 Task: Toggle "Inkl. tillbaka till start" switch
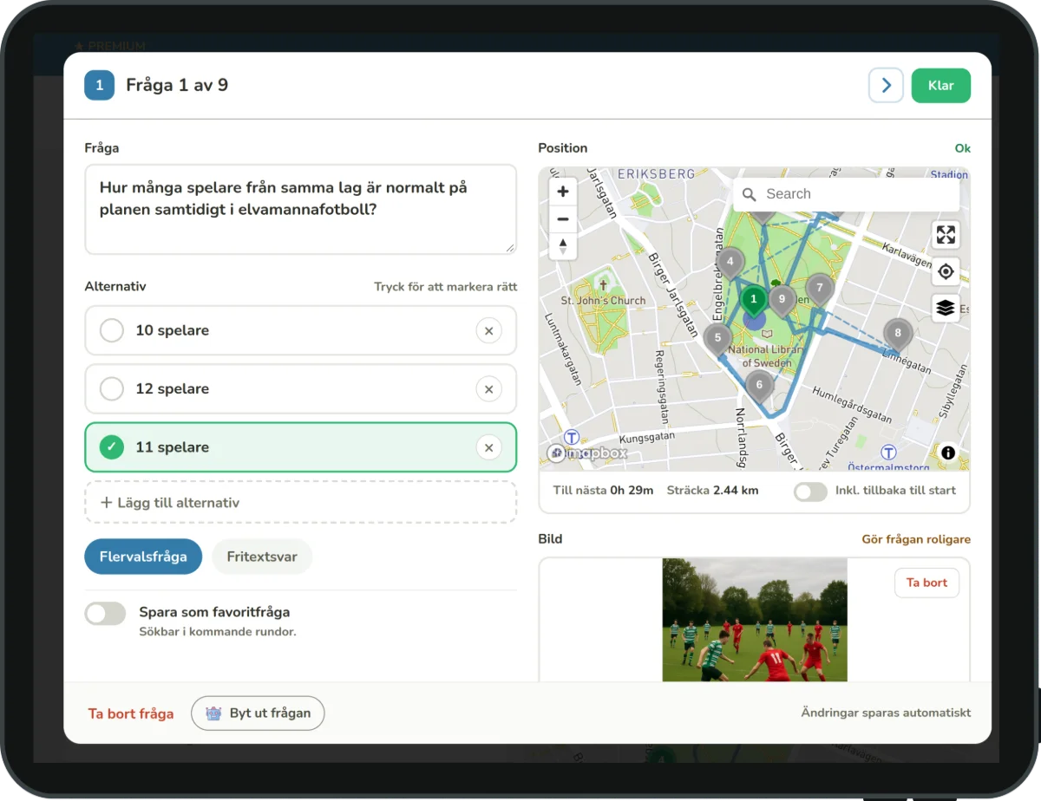pos(810,492)
